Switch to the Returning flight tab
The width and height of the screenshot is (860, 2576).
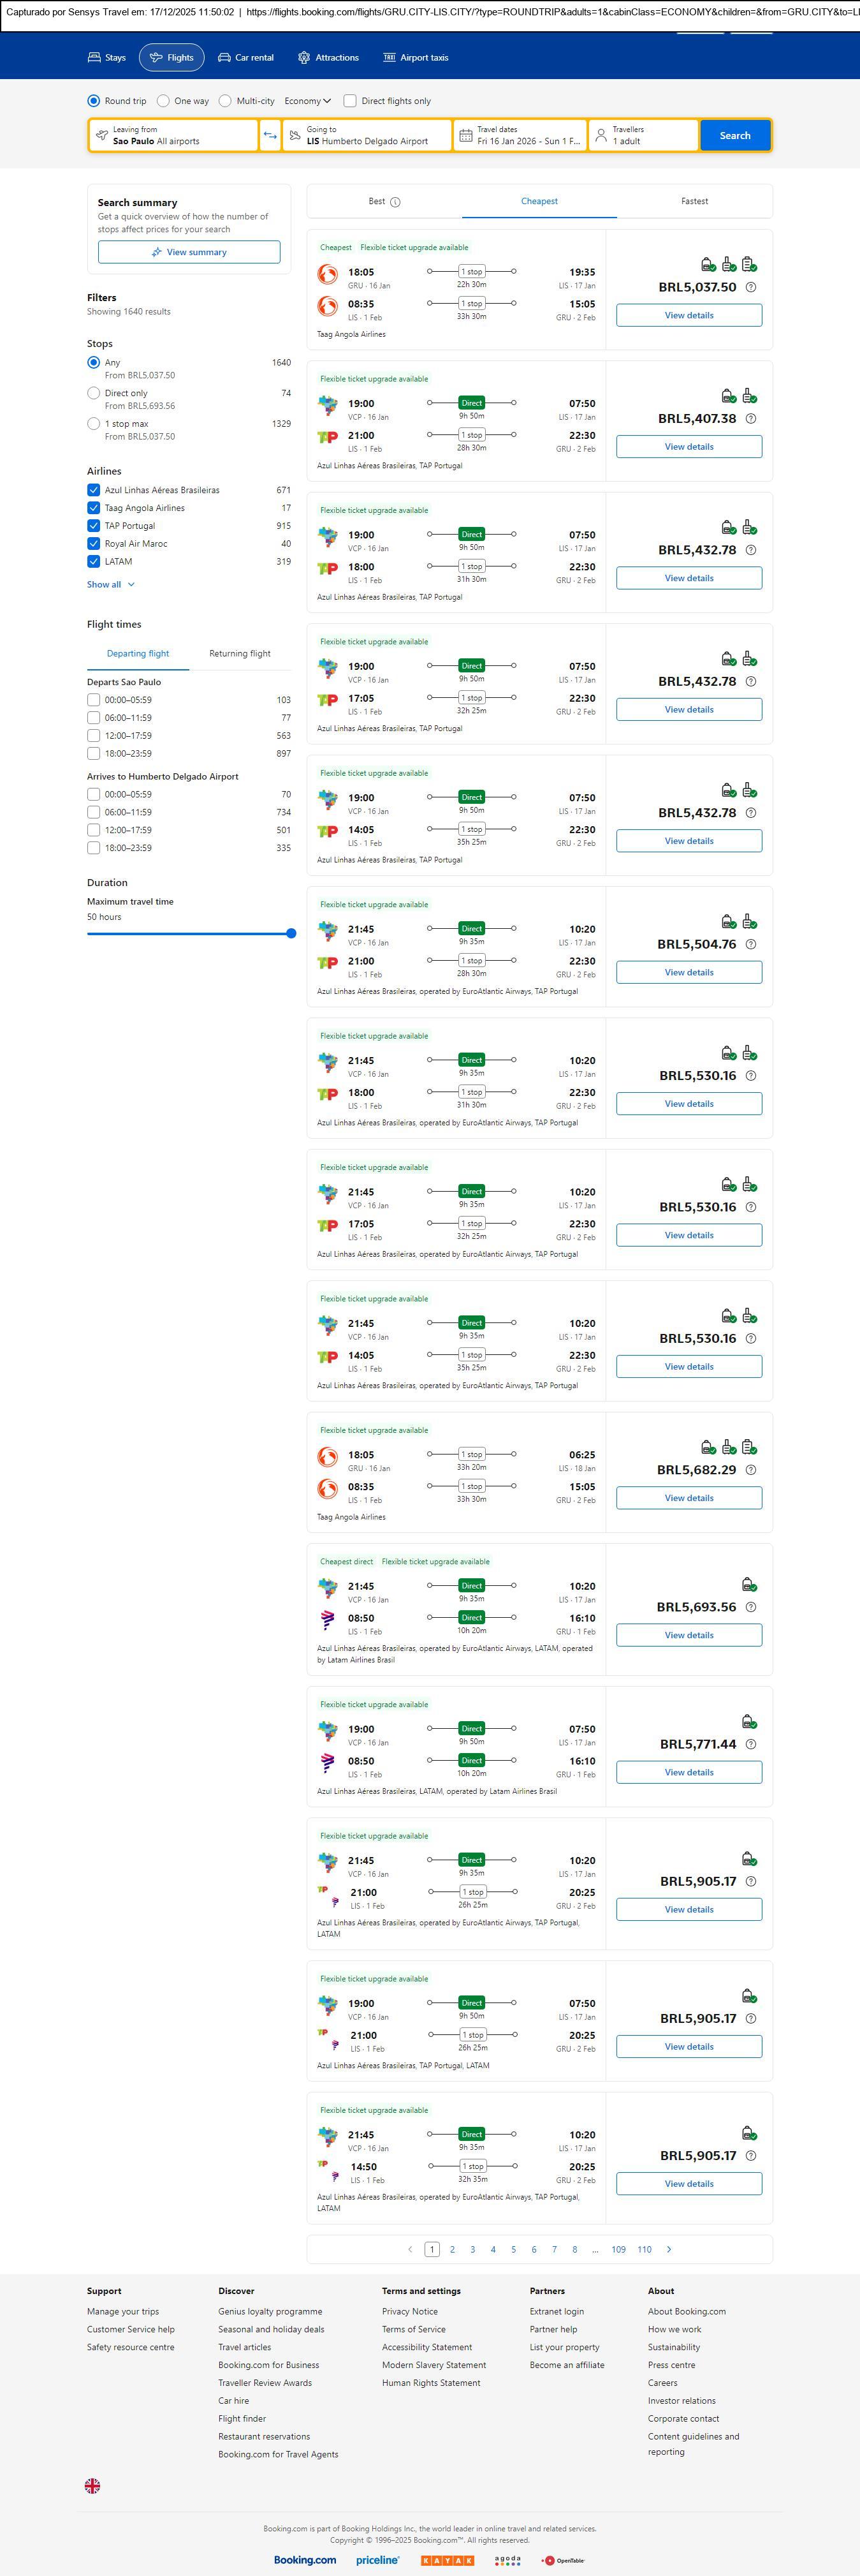(240, 654)
